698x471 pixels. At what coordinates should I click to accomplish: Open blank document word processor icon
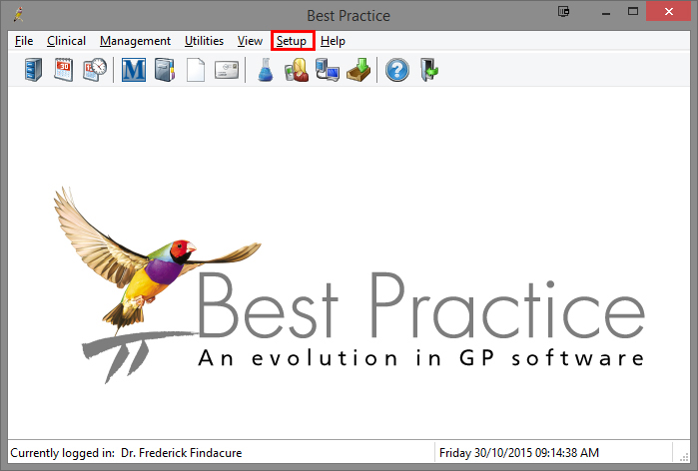[196, 71]
